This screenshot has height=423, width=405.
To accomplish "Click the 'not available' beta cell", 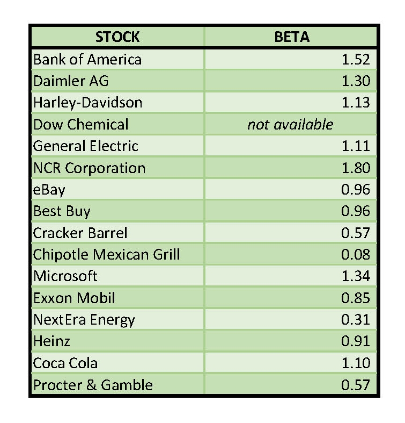I will pyautogui.click(x=290, y=124).
